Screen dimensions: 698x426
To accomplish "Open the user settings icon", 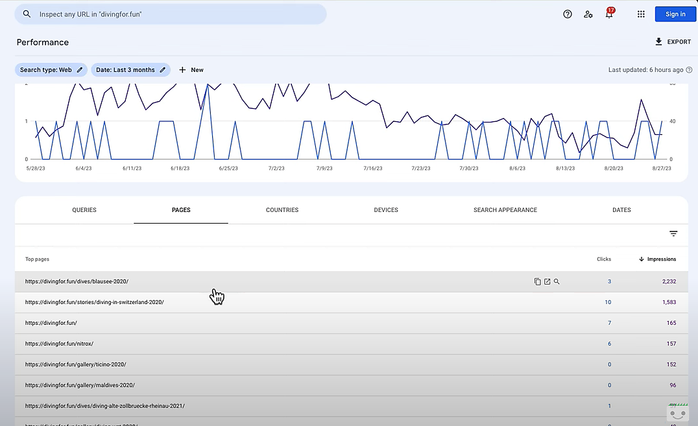I will [588, 14].
